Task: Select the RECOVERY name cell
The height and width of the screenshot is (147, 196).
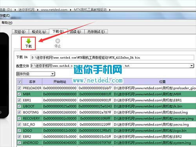Action: 32,118
